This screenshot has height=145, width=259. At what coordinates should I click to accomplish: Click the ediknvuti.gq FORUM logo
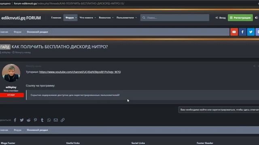(x=21, y=18)
